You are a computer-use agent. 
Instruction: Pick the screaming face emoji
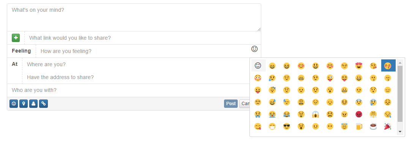pos(316,115)
